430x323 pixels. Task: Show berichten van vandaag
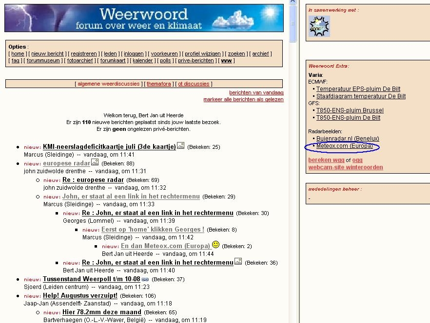tap(256, 92)
